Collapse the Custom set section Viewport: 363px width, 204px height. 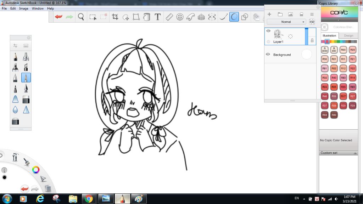click(355, 153)
